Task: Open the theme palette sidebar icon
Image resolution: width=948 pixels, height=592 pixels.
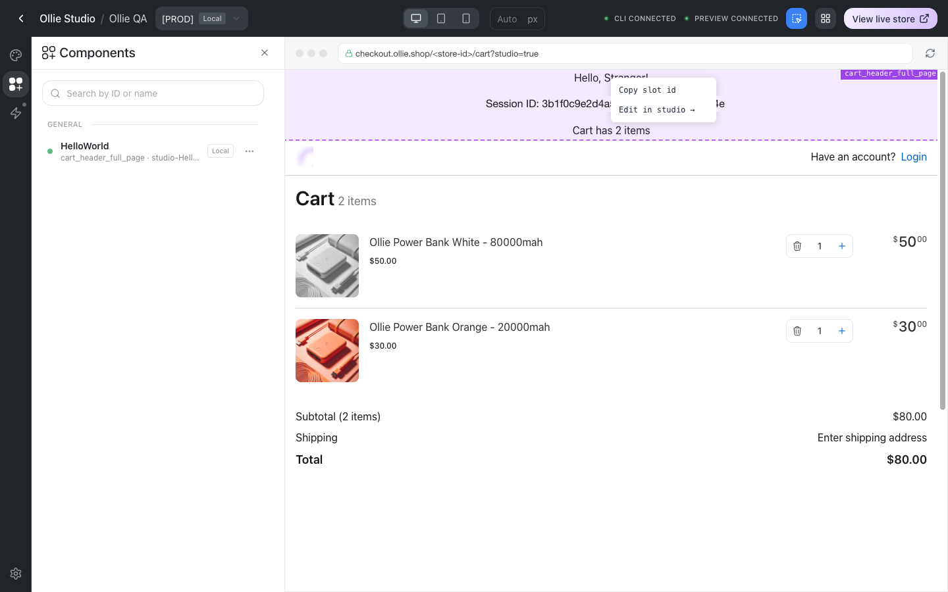Action: pos(16,55)
